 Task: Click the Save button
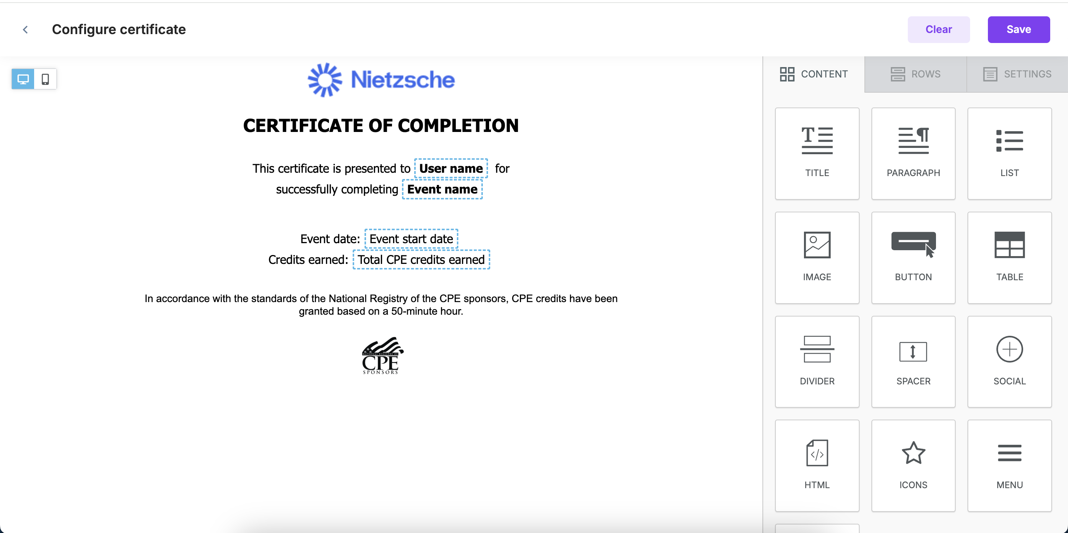[x=1018, y=29]
